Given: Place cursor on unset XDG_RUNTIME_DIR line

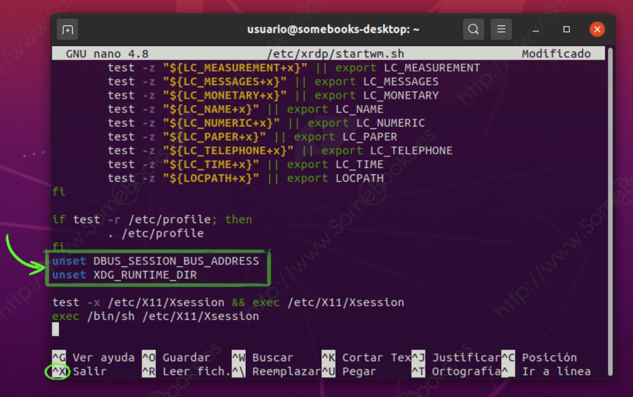Looking at the screenshot, I should 125,275.
